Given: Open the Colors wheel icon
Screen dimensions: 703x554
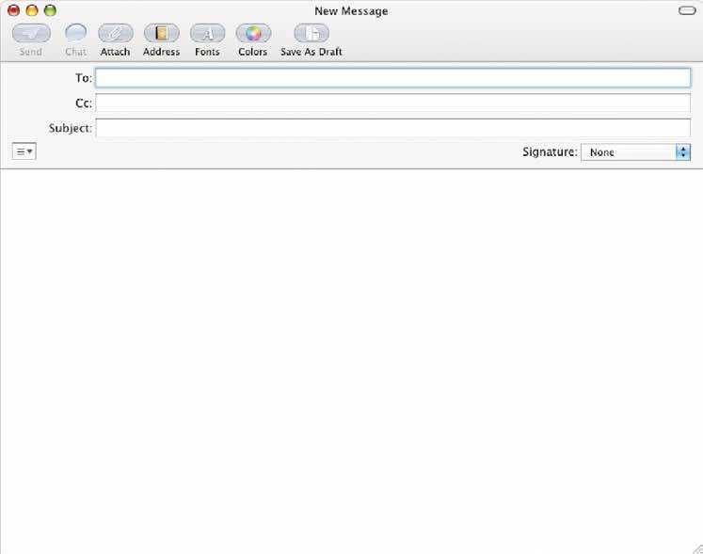Looking at the screenshot, I should (253, 33).
